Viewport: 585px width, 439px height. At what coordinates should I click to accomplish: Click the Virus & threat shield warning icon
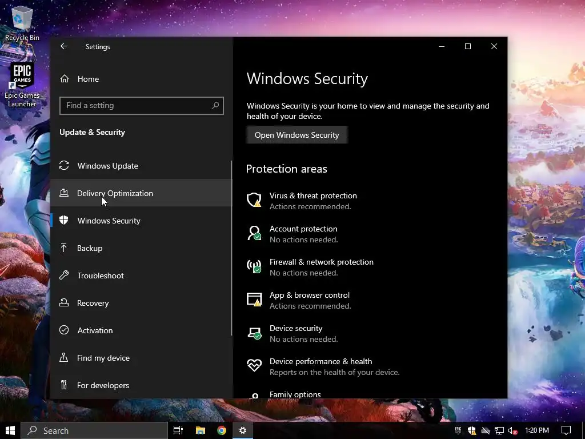click(254, 200)
